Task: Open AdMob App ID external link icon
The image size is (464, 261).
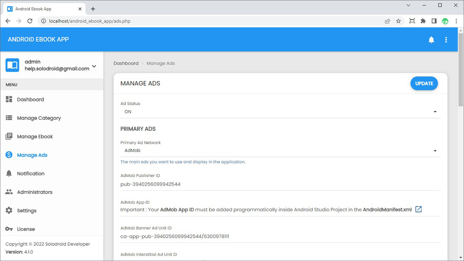Action: (x=418, y=209)
